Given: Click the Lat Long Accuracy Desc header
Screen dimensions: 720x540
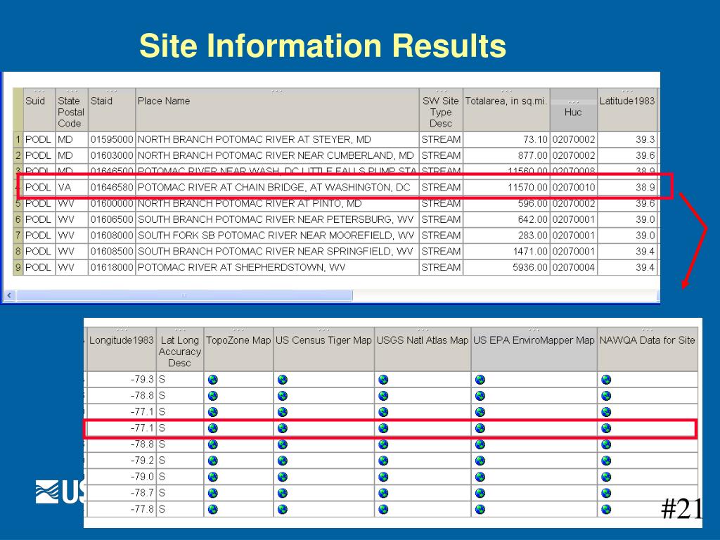Looking at the screenshot, I should [x=180, y=349].
